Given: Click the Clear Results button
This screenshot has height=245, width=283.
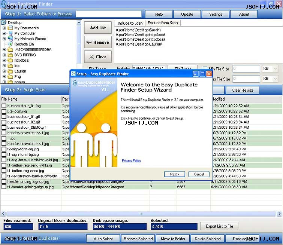Looking at the screenshot, I should (243, 90).
